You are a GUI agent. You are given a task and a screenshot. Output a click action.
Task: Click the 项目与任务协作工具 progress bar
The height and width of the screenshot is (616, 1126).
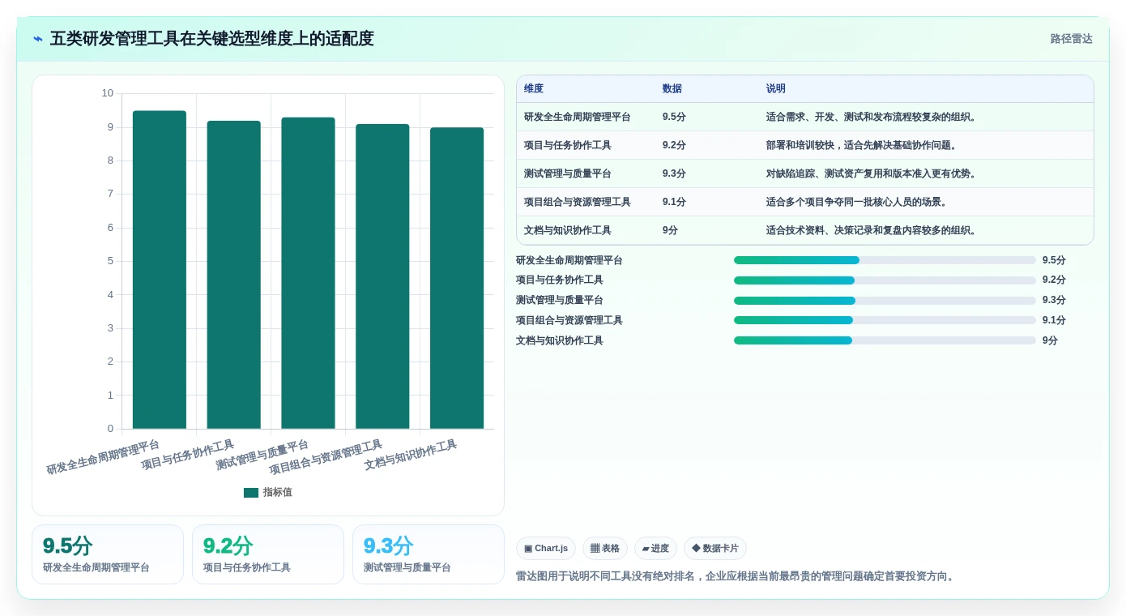[x=885, y=280]
